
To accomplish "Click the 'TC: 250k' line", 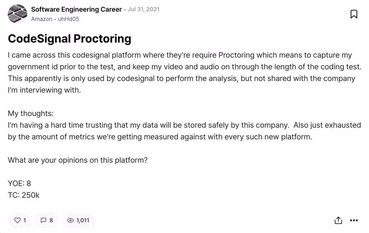I will coord(23,195).
